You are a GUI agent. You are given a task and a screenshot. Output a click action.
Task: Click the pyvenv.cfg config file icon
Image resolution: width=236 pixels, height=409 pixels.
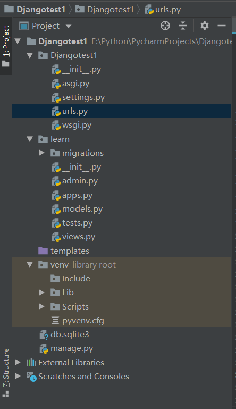pyautogui.click(x=55, y=320)
